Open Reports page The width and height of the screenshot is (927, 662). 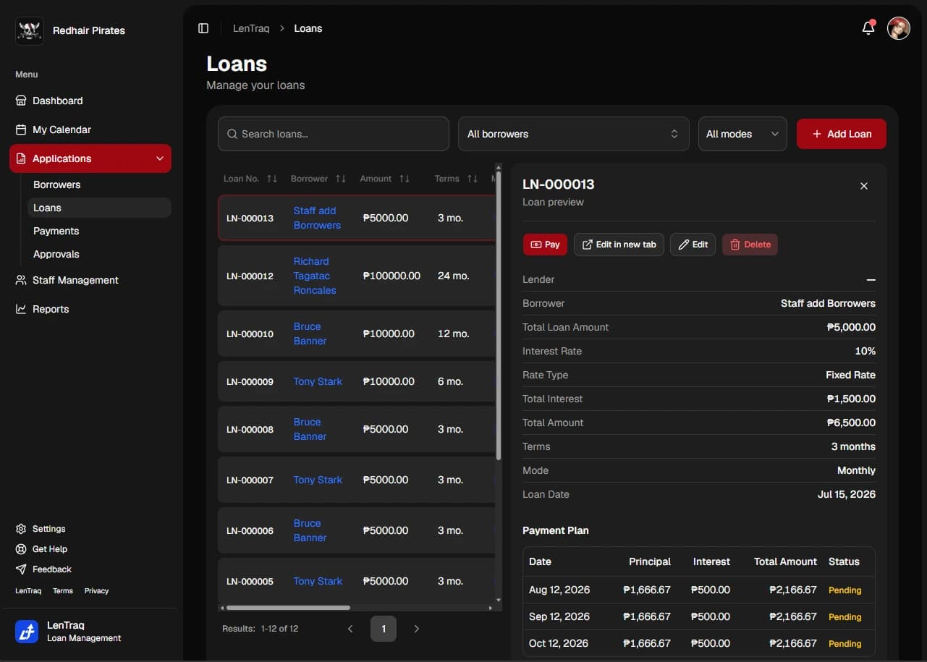coord(90,309)
